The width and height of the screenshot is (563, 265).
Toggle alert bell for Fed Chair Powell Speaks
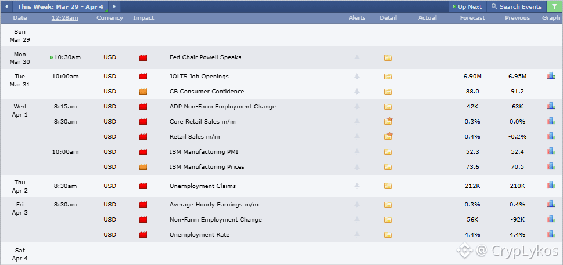point(357,57)
